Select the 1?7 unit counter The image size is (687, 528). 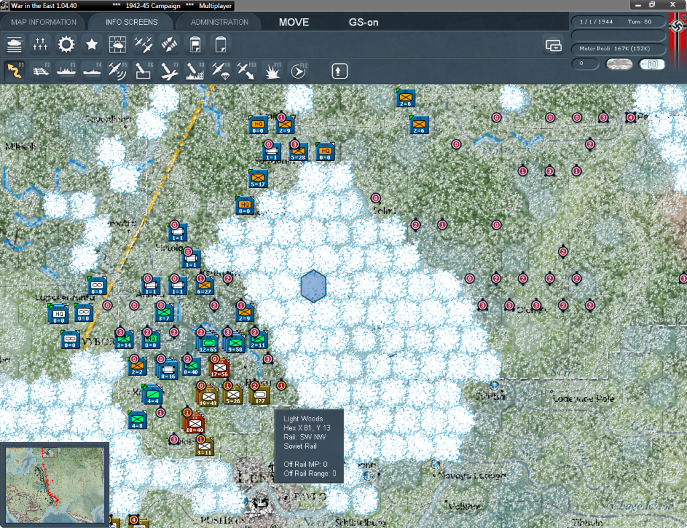click(260, 395)
